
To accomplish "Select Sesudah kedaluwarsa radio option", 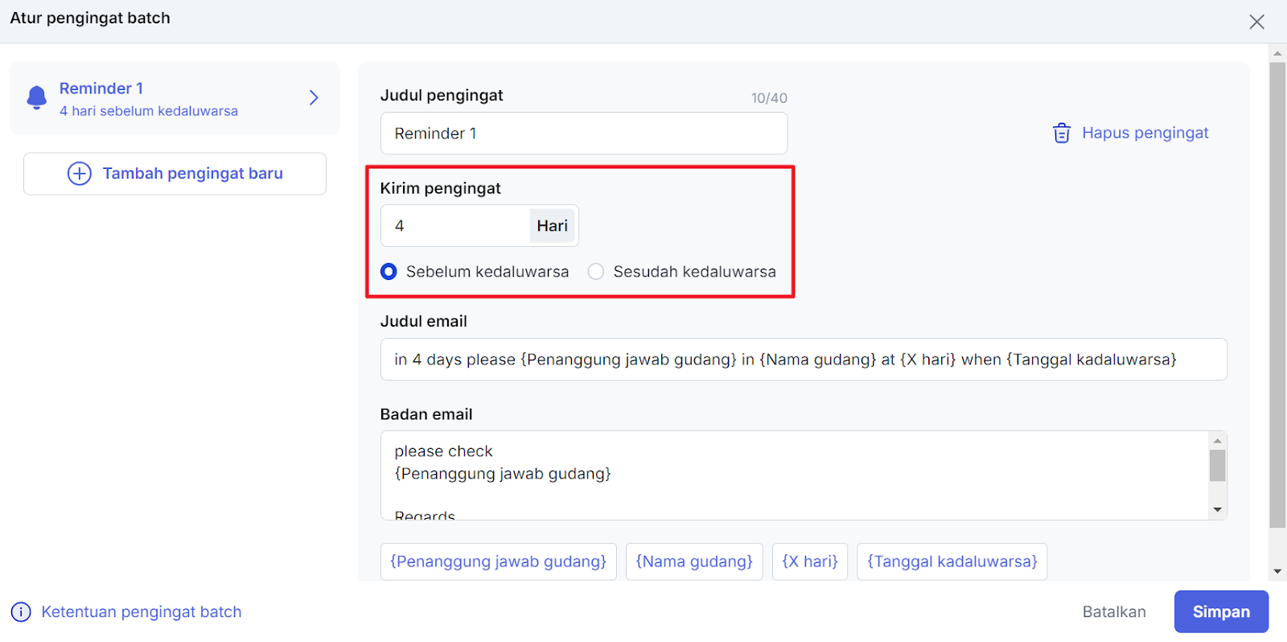I will pos(596,272).
